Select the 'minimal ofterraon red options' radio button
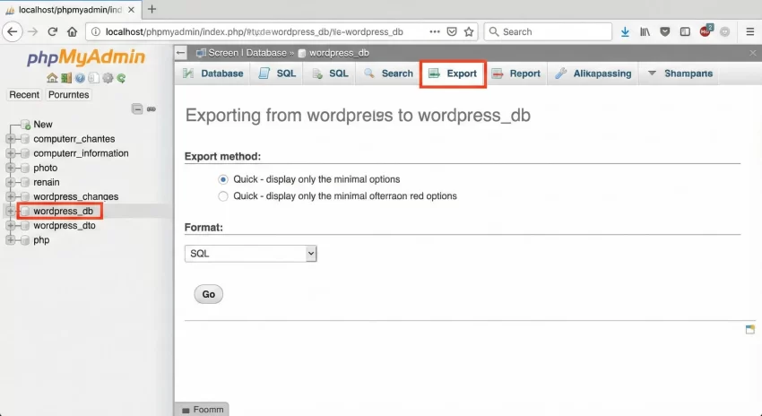This screenshot has height=416, width=762. [223, 195]
